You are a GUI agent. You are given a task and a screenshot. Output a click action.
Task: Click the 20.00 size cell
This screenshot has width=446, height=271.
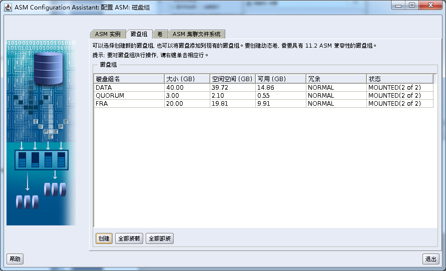[x=187, y=103]
